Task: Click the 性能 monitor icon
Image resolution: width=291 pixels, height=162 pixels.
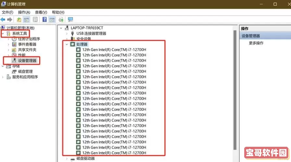Action: 14,55
